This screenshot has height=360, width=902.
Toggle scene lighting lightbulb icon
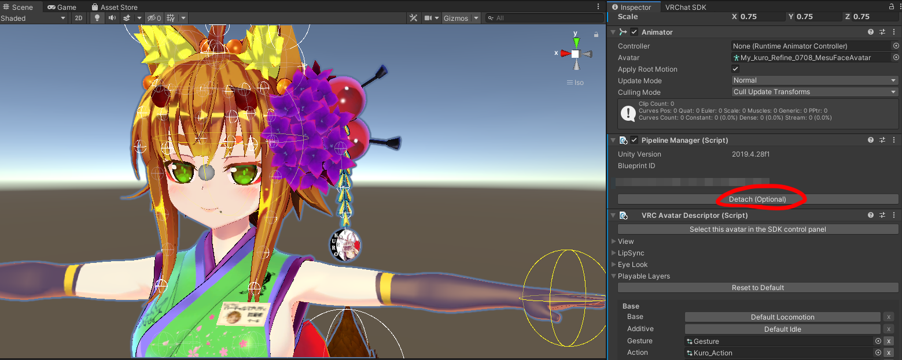pyautogui.click(x=97, y=18)
